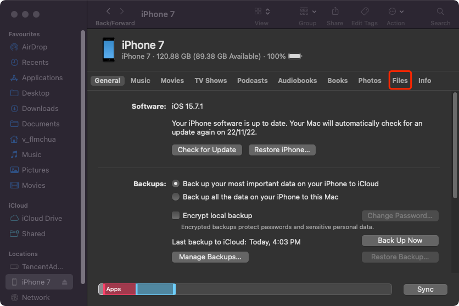Screen dimensions: 459x306
Task: Click the Check for Update button
Action: [206, 149]
